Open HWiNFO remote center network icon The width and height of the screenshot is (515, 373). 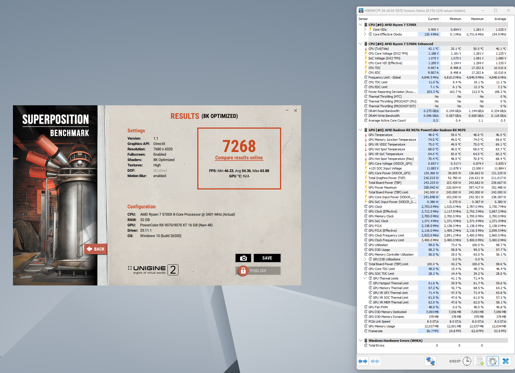pyautogui.click(x=430, y=361)
